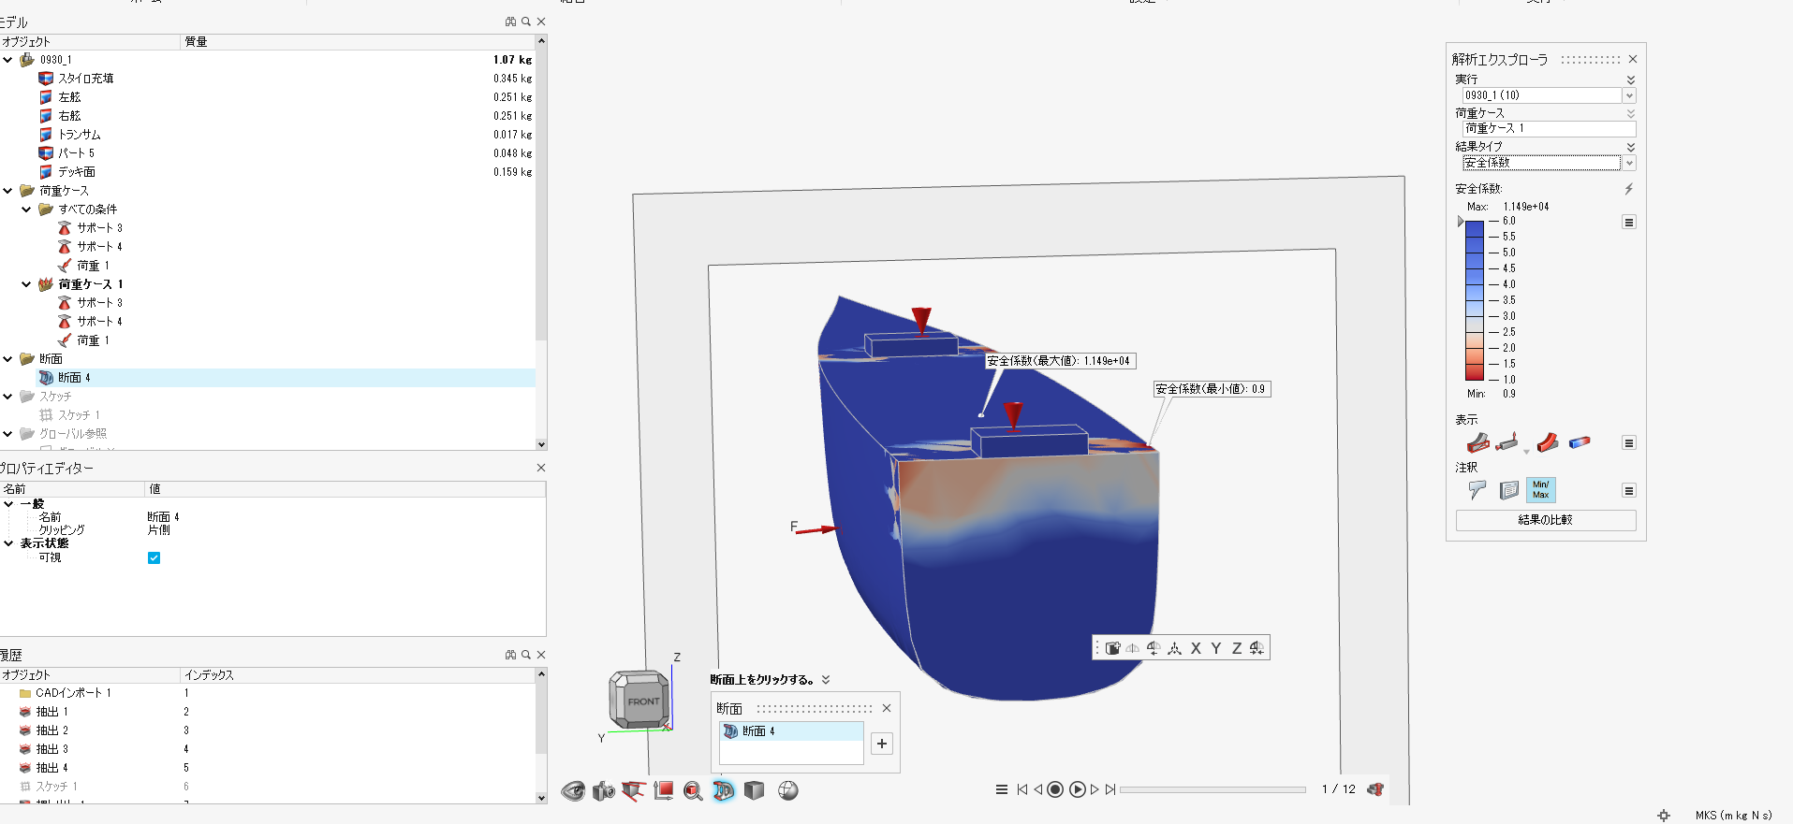Click the callout annotation icon under 注釈
This screenshot has width=1793, height=824.
(x=1477, y=489)
